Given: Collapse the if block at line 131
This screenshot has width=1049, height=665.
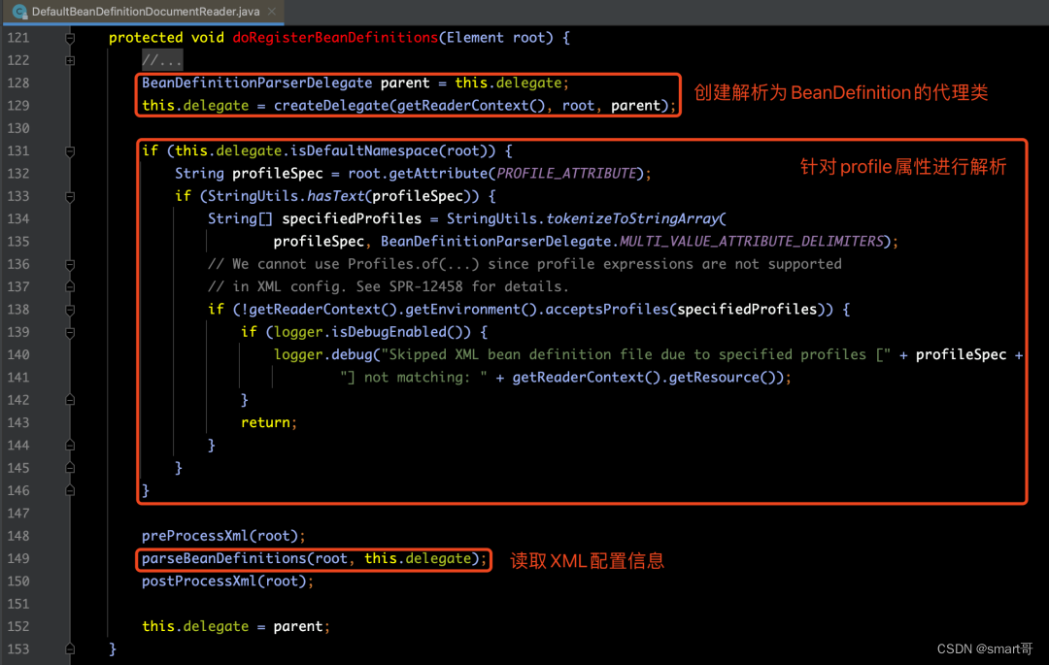Looking at the screenshot, I should 70,151.
